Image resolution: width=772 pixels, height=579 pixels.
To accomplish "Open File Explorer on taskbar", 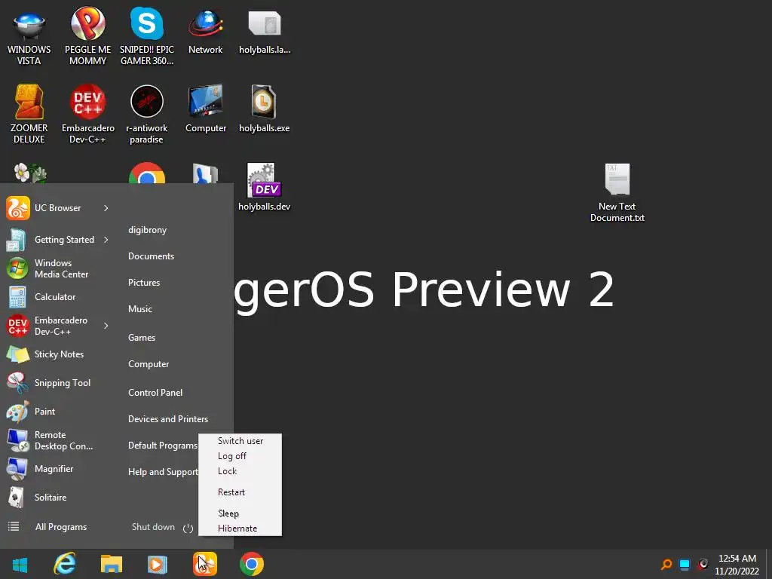I will click(112, 564).
